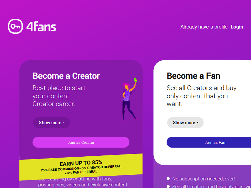Select the "Become a Fan" heading

point(193,76)
